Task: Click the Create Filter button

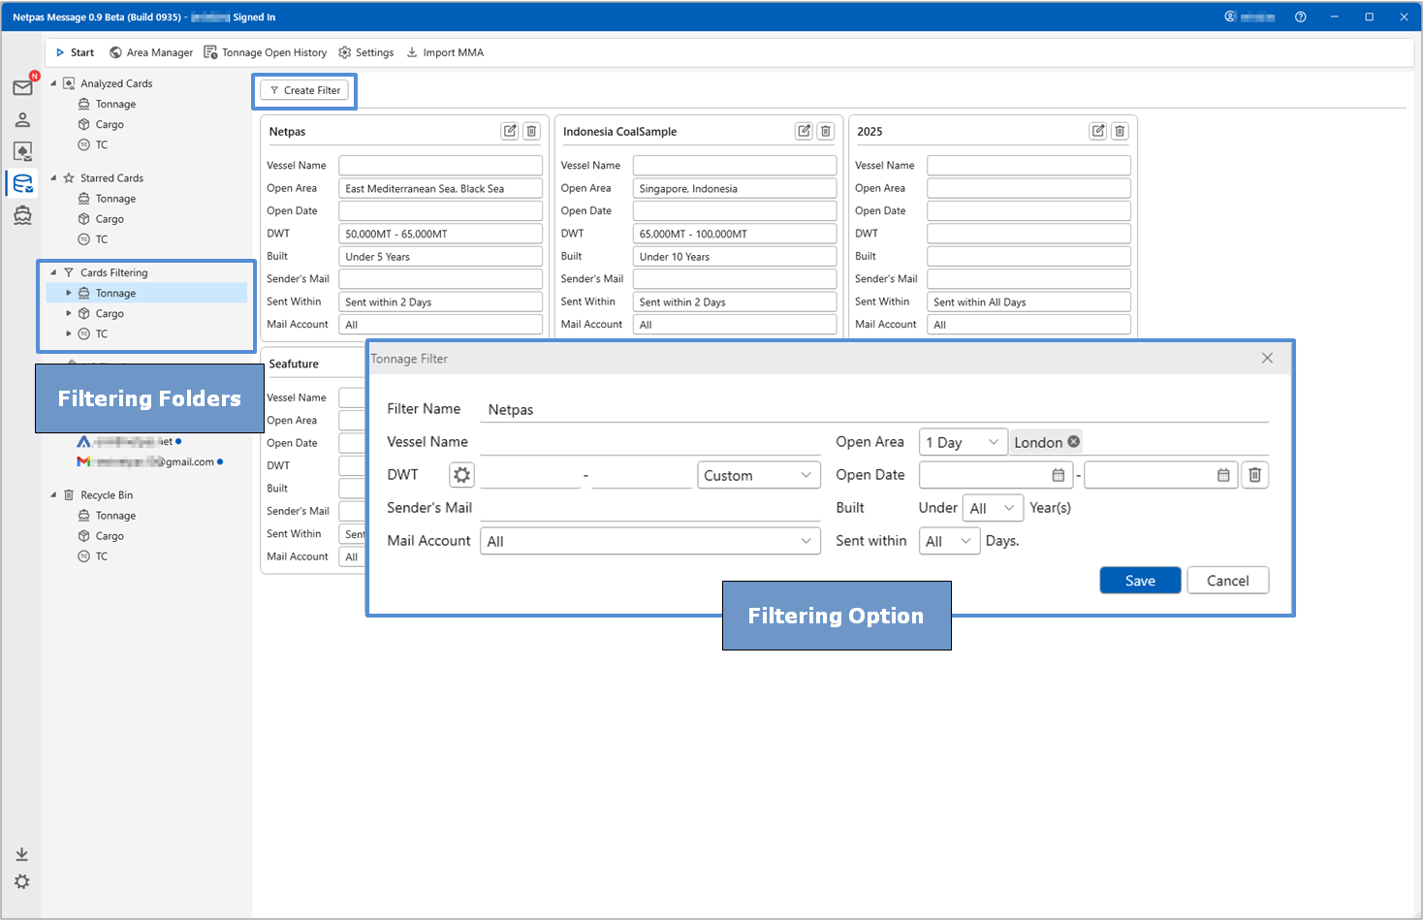Action: pyautogui.click(x=304, y=90)
